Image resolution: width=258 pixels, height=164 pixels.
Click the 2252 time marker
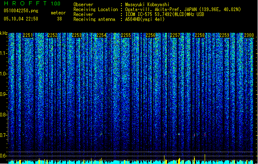click(x=53, y=35)
